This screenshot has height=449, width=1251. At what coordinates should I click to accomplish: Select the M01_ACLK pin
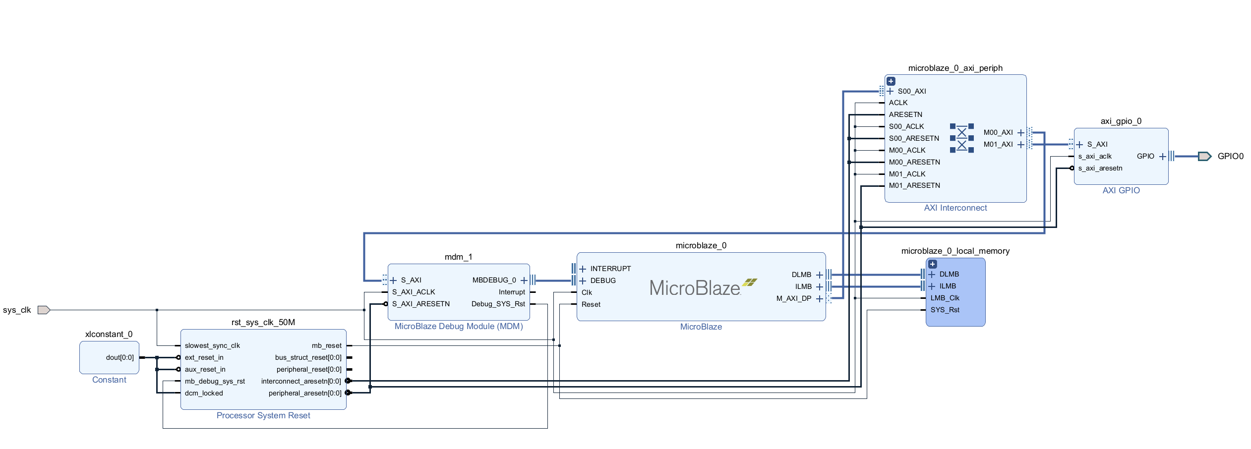click(907, 174)
